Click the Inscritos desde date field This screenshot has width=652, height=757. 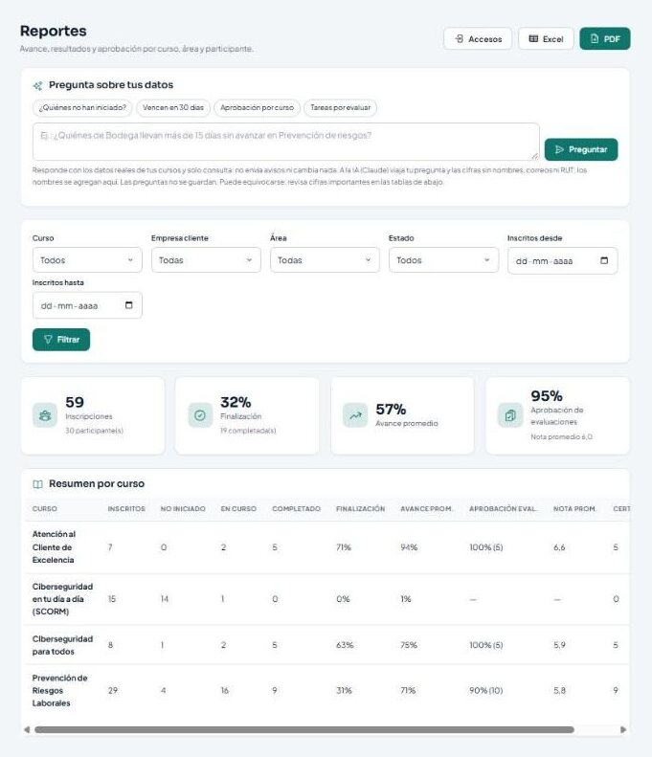pos(562,260)
